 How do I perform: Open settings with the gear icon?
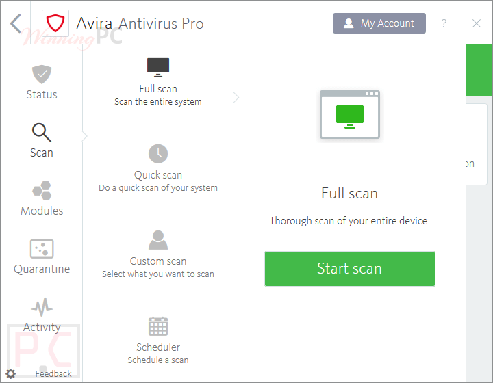click(11, 373)
